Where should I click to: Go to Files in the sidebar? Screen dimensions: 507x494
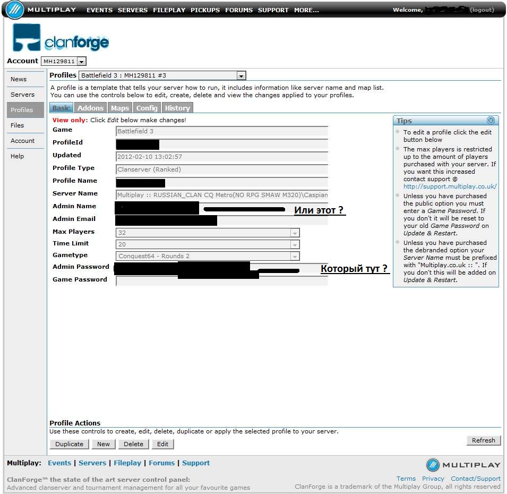pos(25,125)
